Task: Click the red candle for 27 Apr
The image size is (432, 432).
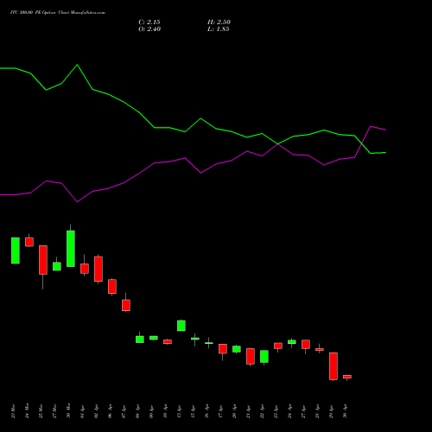Action: (306, 345)
